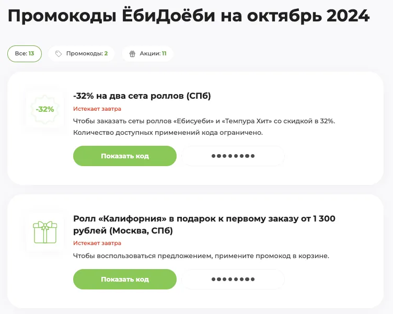393x314 pixels.
Task: Click the -32% discount badge icon
Action: point(45,109)
